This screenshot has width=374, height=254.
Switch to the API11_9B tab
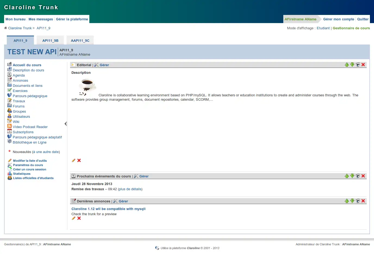[50, 40]
